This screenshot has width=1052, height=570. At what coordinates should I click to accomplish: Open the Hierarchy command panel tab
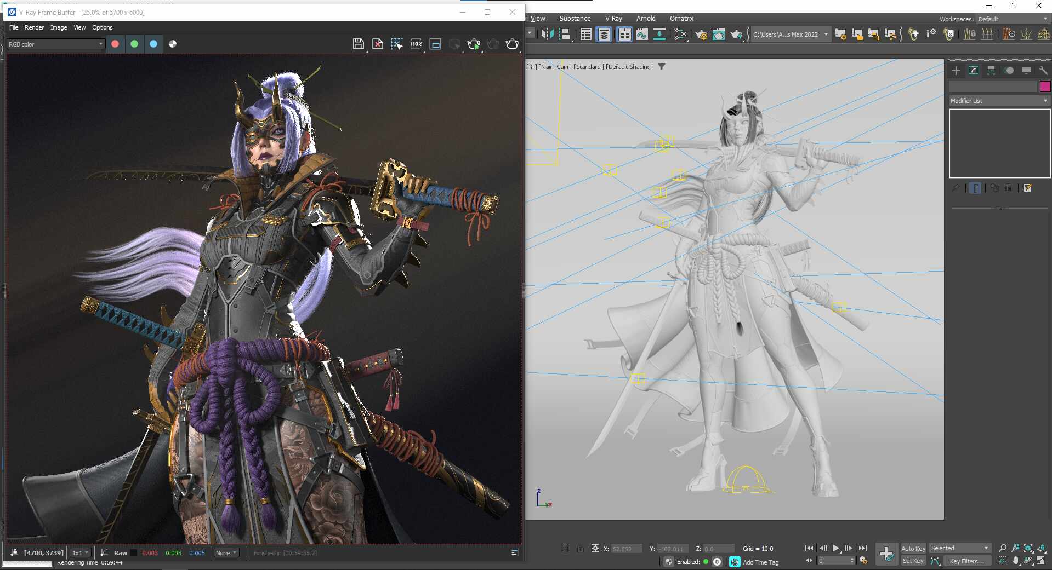[x=991, y=71]
